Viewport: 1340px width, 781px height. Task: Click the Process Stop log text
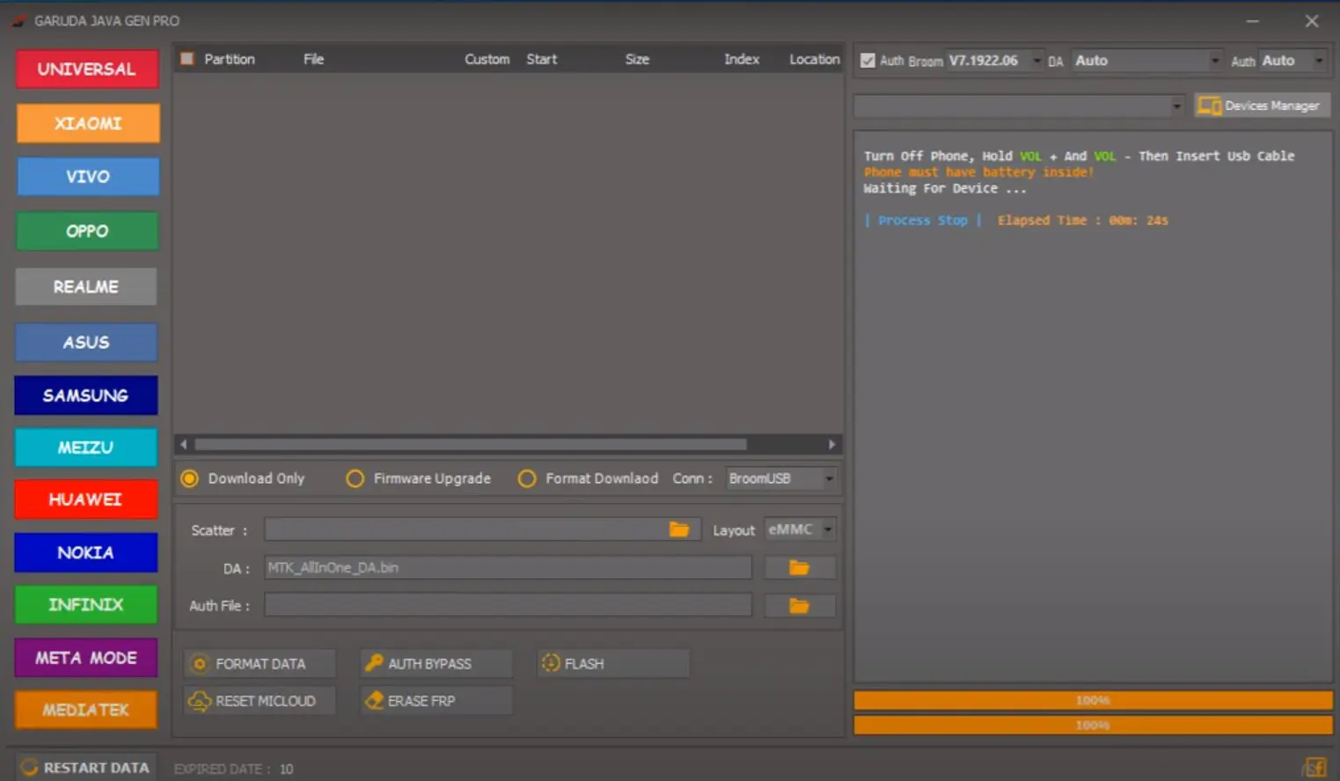(x=923, y=221)
